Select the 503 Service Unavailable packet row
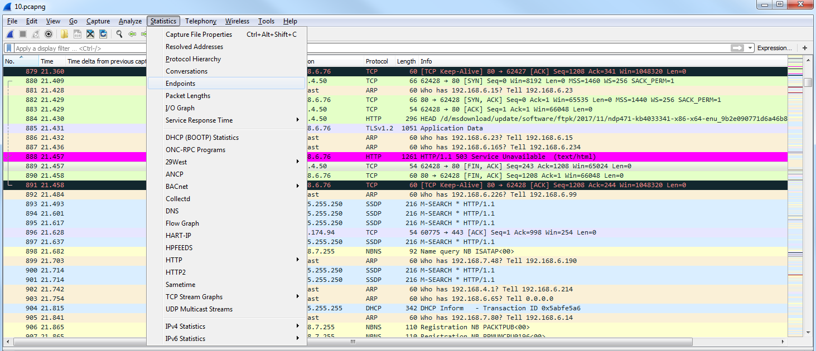The height and width of the screenshot is (351, 816). point(502,157)
